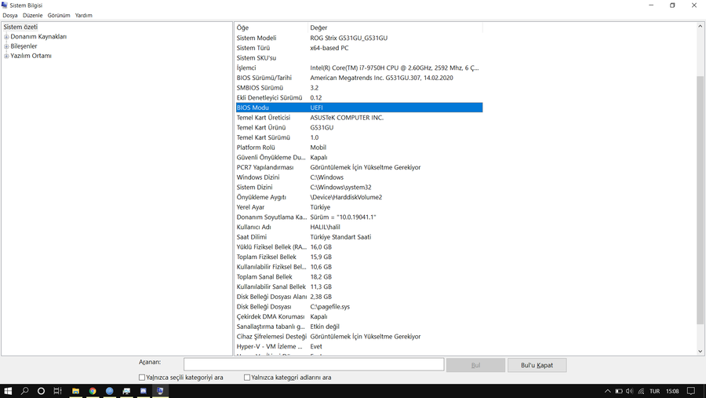Open Task View on the taskbar
706x398 pixels.
click(x=57, y=391)
